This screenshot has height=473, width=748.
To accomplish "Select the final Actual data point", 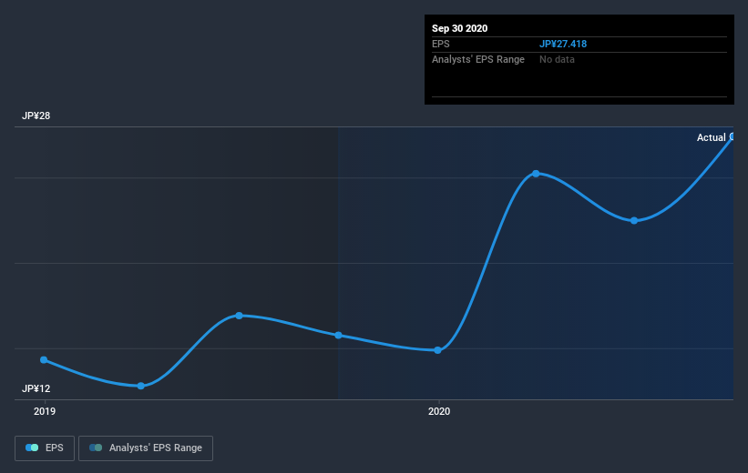I will pos(732,136).
